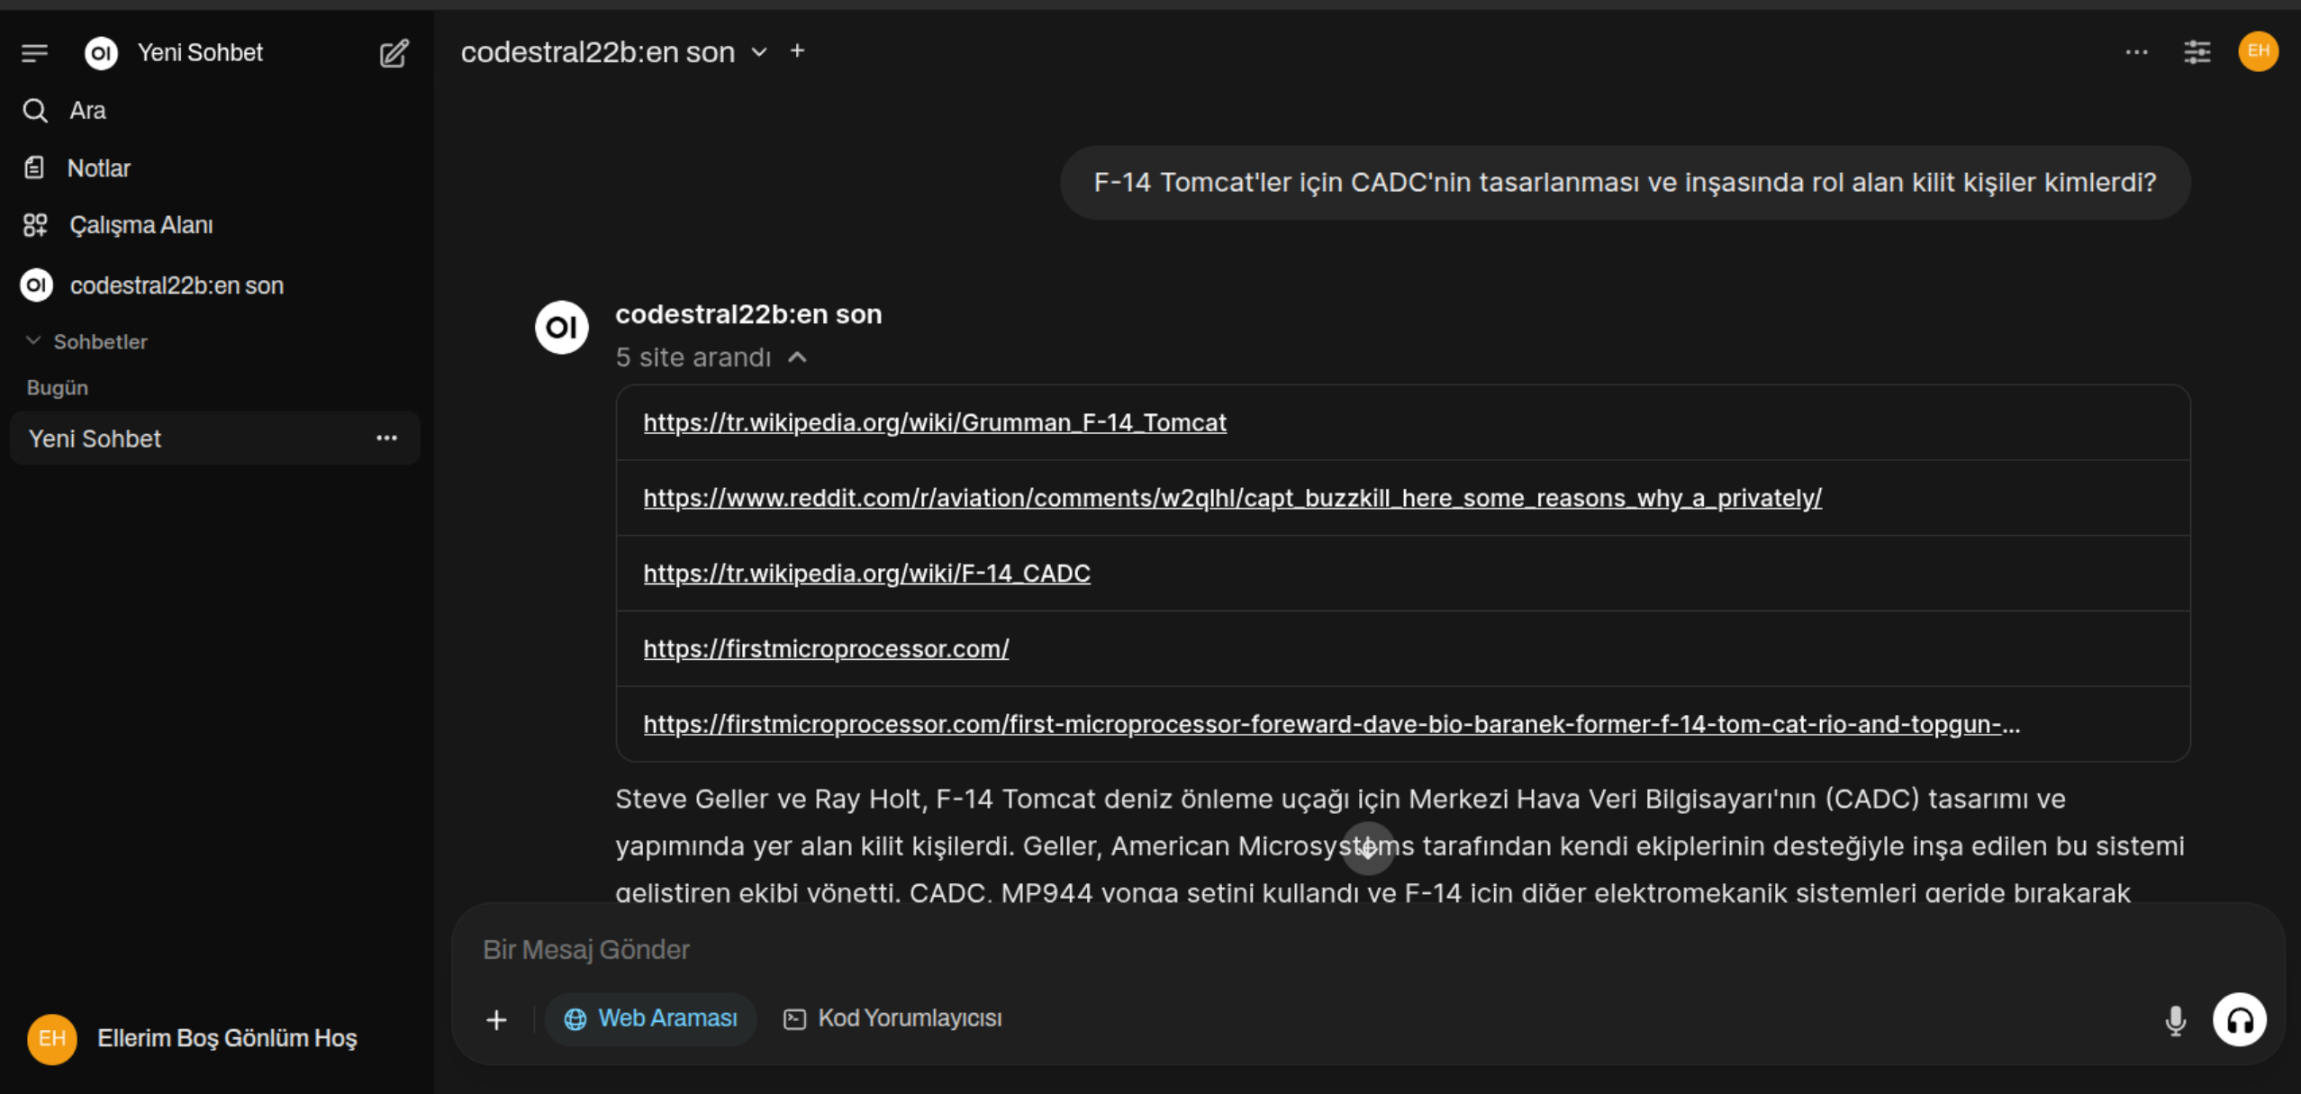Image resolution: width=2301 pixels, height=1094 pixels.
Task: Toggle the Web Araması web search option
Action: (x=650, y=1018)
